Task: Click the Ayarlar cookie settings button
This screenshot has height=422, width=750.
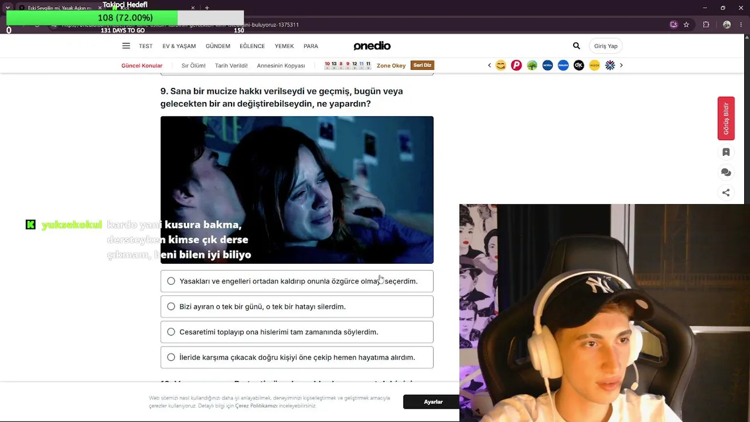Action: coord(433,402)
